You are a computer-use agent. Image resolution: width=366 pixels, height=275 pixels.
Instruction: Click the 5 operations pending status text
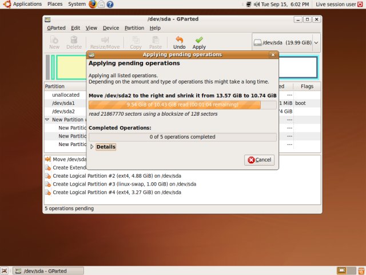[x=69, y=209]
